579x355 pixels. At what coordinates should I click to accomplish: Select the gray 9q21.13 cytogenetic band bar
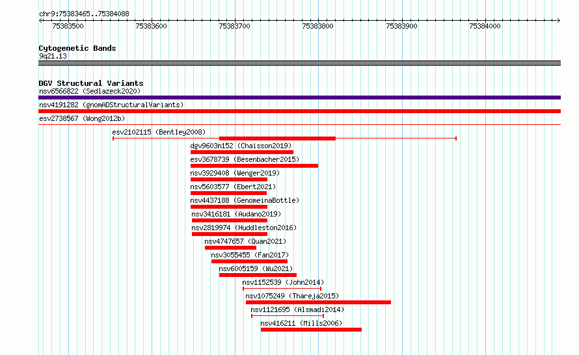pos(299,63)
